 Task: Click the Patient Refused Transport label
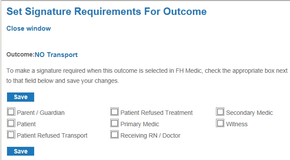click(52, 135)
